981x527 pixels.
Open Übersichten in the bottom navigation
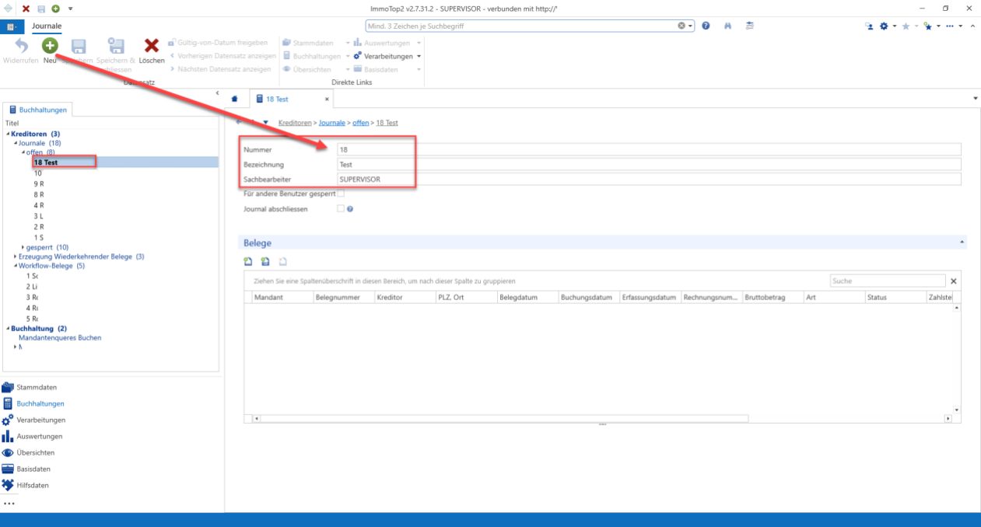pos(35,452)
